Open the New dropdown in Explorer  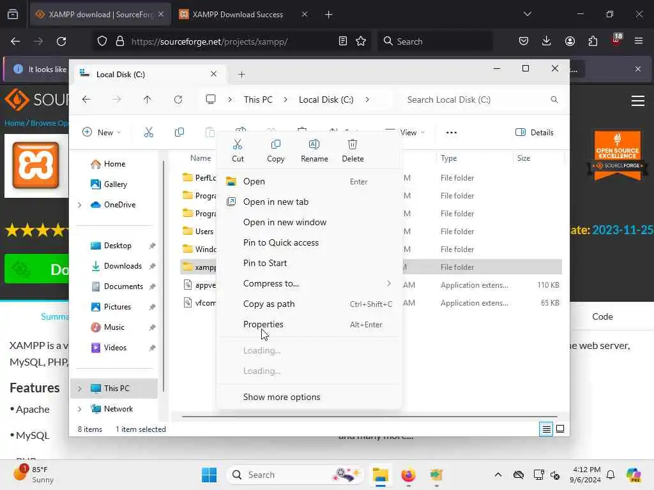pyautogui.click(x=102, y=133)
